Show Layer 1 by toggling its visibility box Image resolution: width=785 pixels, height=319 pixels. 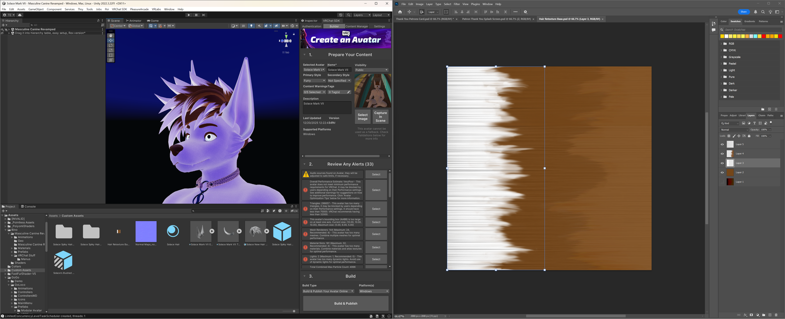coord(722,182)
